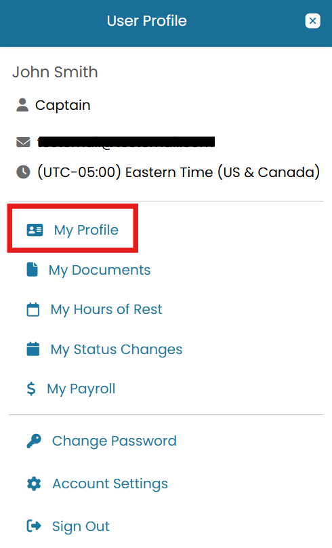Sign Out of the account

tap(81, 526)
